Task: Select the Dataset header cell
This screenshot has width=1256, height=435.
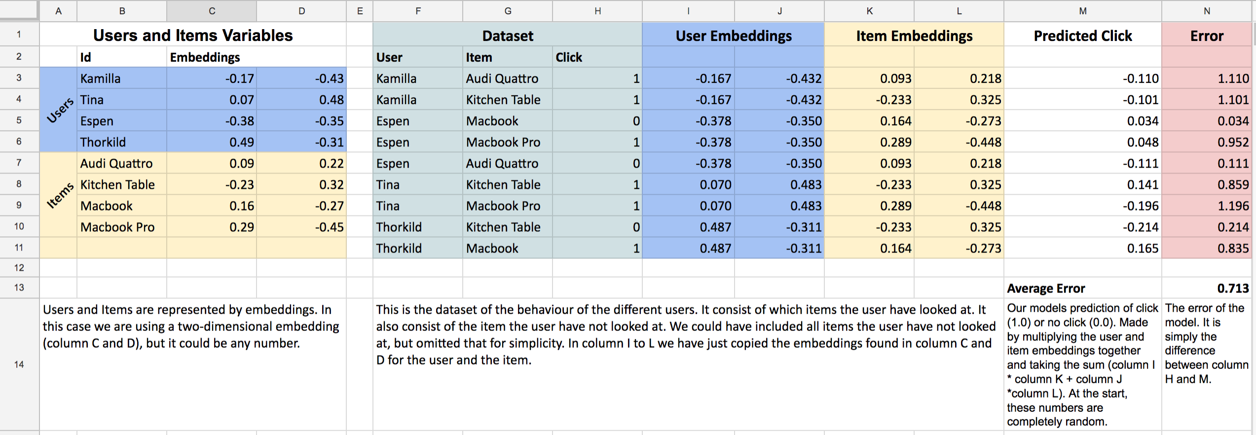Action: point(508,35)
